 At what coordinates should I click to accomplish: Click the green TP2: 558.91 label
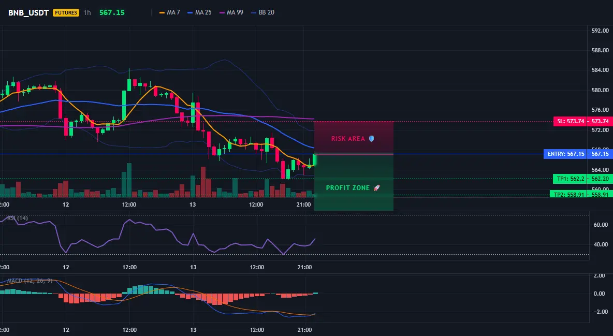(x=567, y=194)
